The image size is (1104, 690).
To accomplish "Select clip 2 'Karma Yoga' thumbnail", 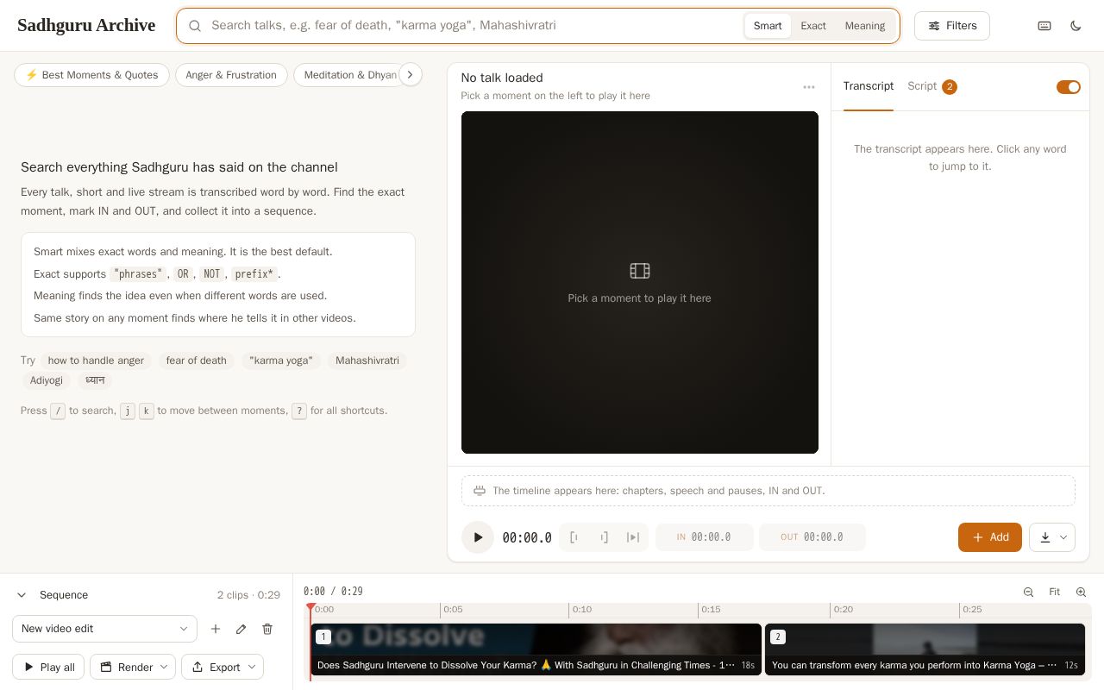I will pos(925,649).
